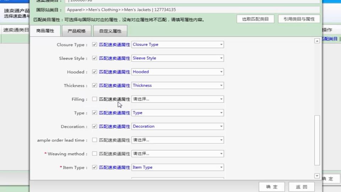Screen dimensions: 341x192
Task: Click the 匹配速卖通属性 label in Filling row
Action: pyautogui.click(x=114, y=99)
